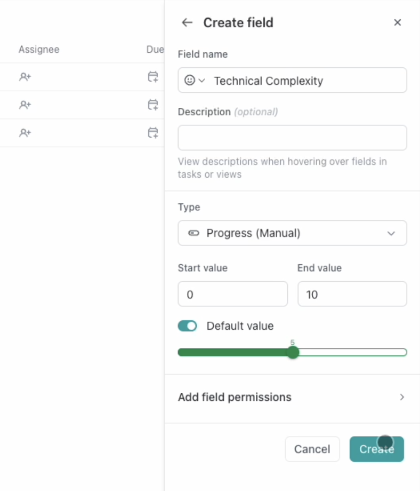420x491 pixels.
Task: Go back with the arrow beside Create field
Action: tap(187, 22)
